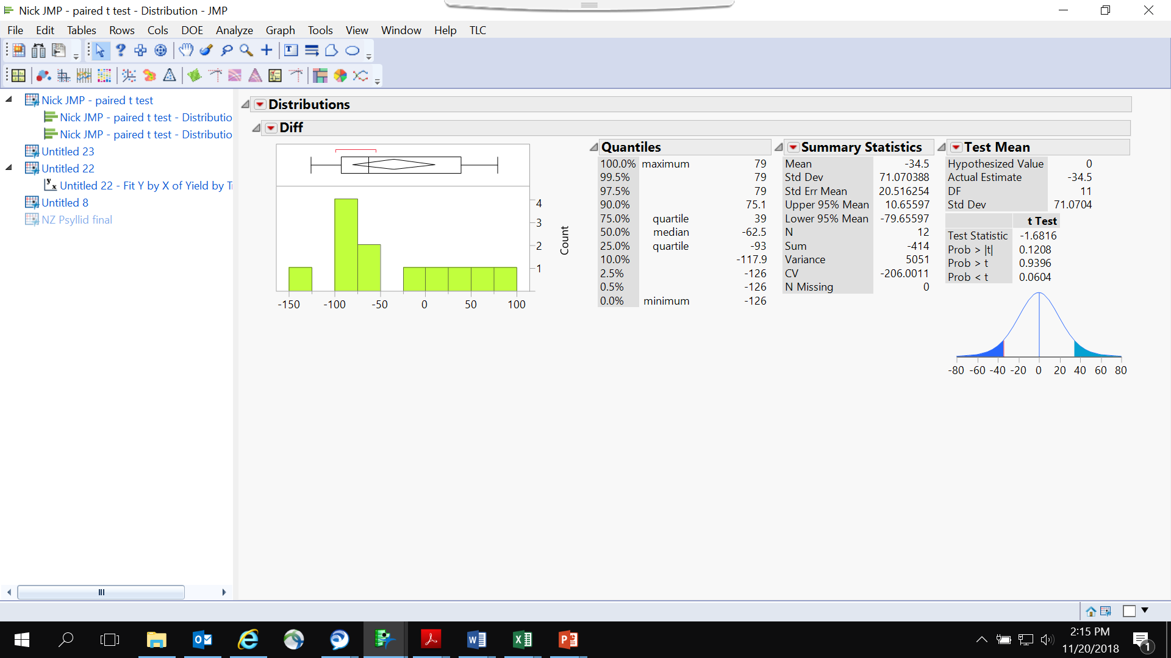
Task: Open the Distributions red triangle menu
Action: (x=260, y=104)
